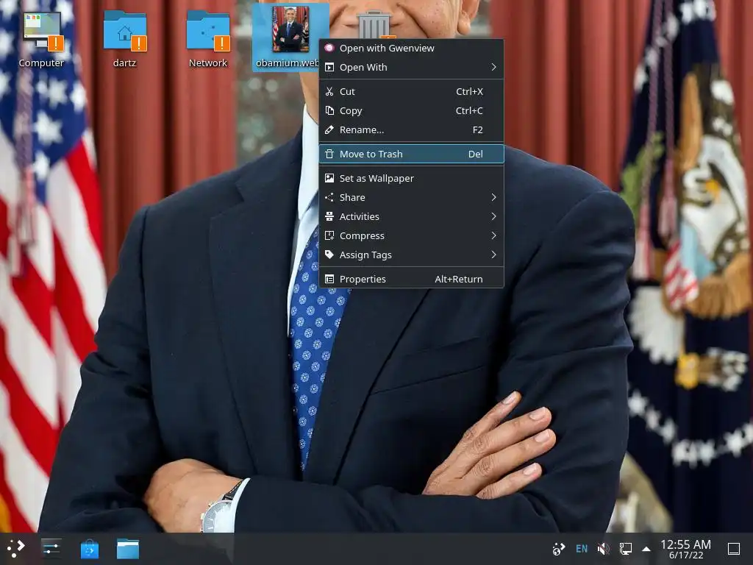Open the Activities submenu
Viewport: 753px width, 565px height.
[x=411, y=217]
